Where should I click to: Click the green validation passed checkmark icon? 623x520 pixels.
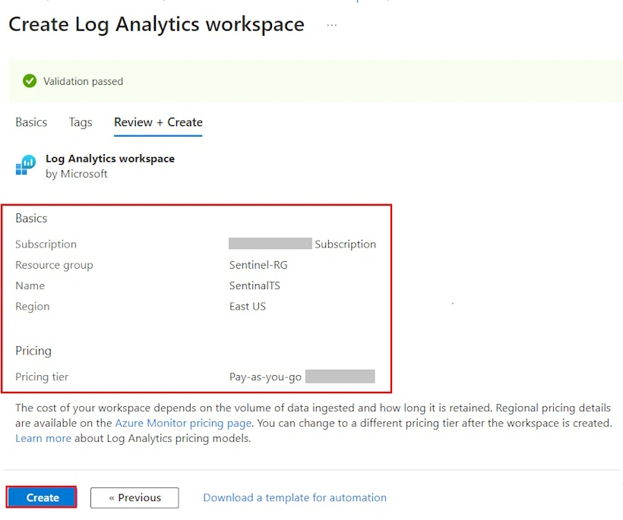[x=30, y=81]
